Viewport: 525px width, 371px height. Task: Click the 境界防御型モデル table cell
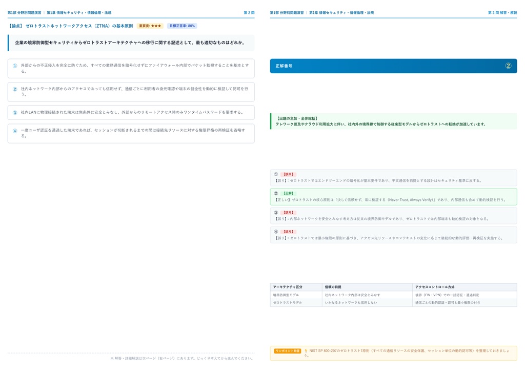286,295
